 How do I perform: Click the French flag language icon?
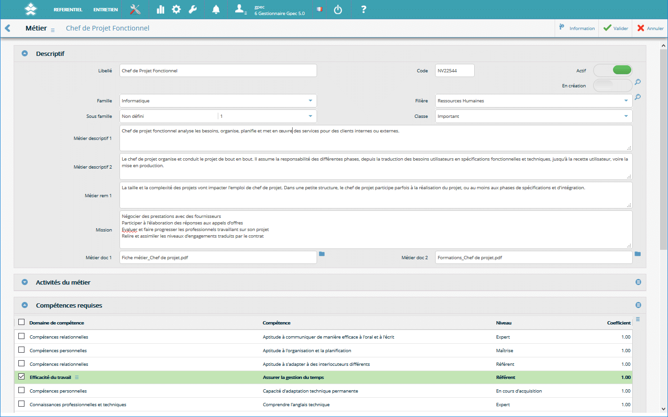pos(320,9)
